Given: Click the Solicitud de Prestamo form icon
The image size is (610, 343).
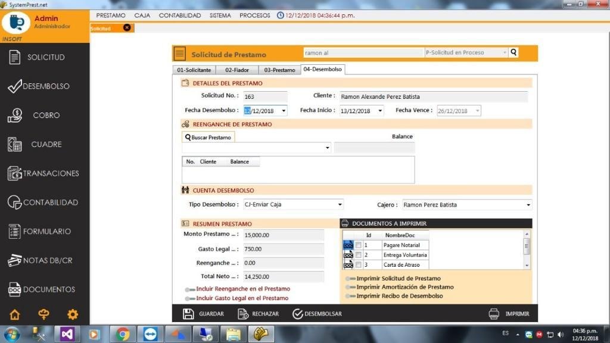Looking at the screenshot, I should click(x=180, y=53).
